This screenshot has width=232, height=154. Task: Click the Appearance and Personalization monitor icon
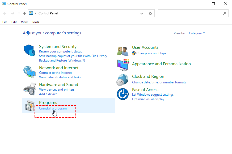123,64
